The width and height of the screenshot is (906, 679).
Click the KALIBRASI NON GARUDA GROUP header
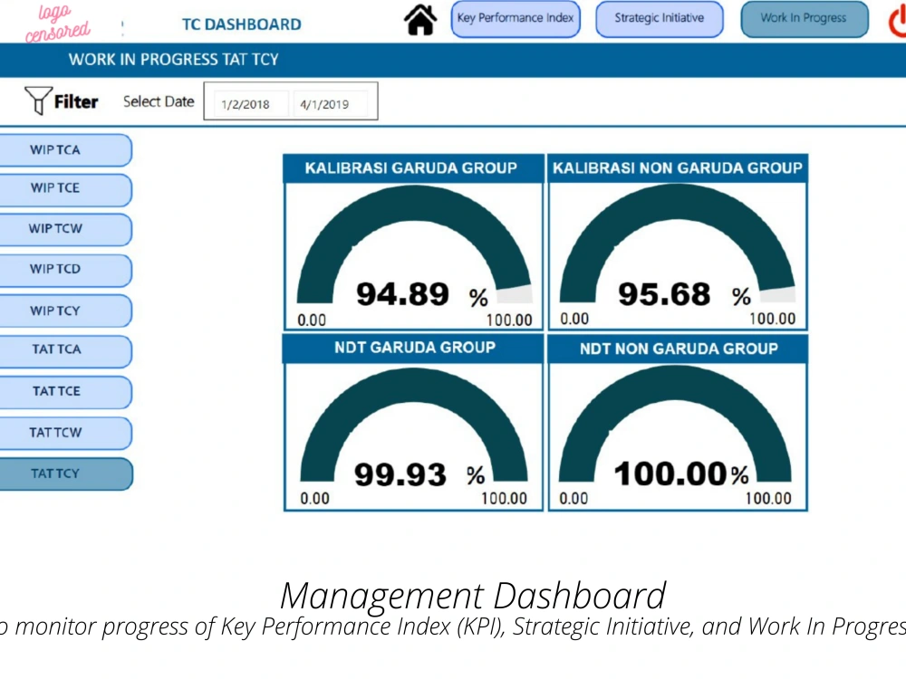677,168
